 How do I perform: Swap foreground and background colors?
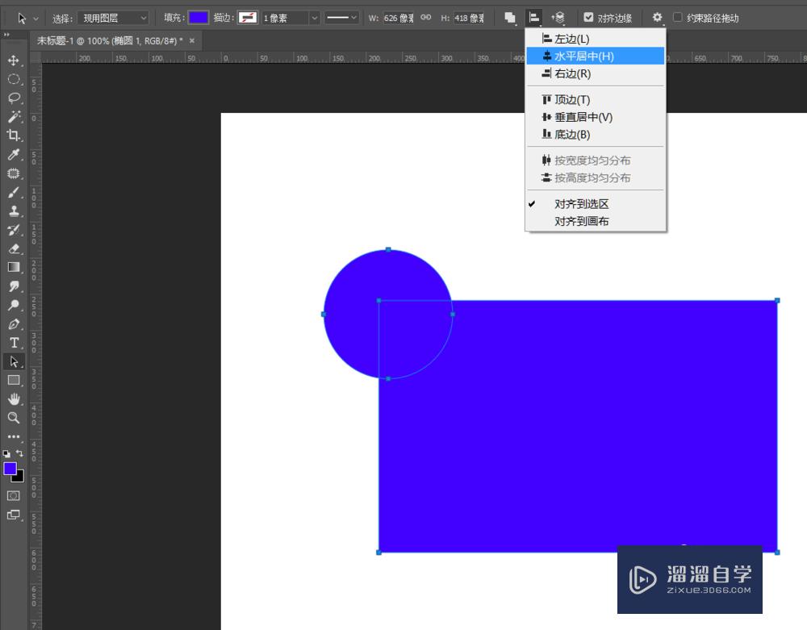[19, 453]
